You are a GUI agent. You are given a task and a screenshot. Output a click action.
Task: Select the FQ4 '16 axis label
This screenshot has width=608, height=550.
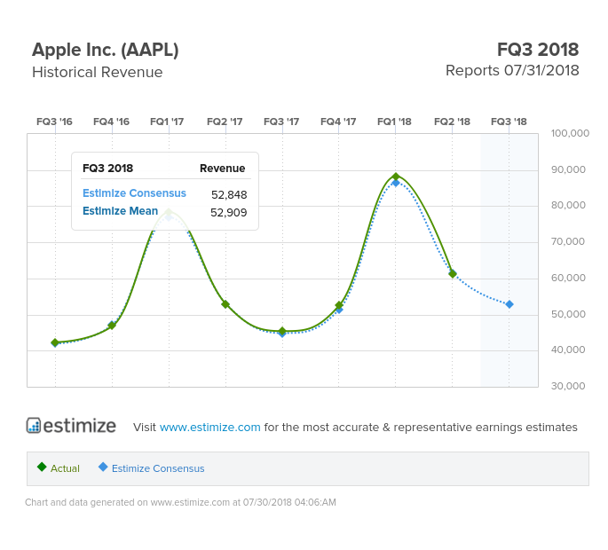click(111, 122)
